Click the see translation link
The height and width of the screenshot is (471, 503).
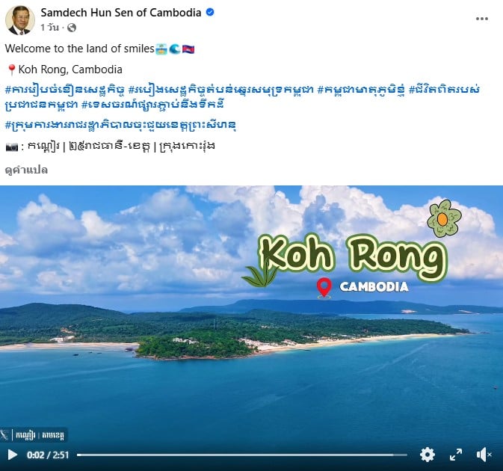tap(26, 170)
